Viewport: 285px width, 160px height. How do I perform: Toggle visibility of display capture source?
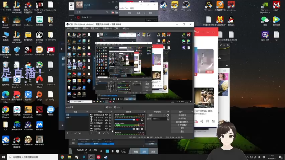pyautogui.click(x=107, y=123)
